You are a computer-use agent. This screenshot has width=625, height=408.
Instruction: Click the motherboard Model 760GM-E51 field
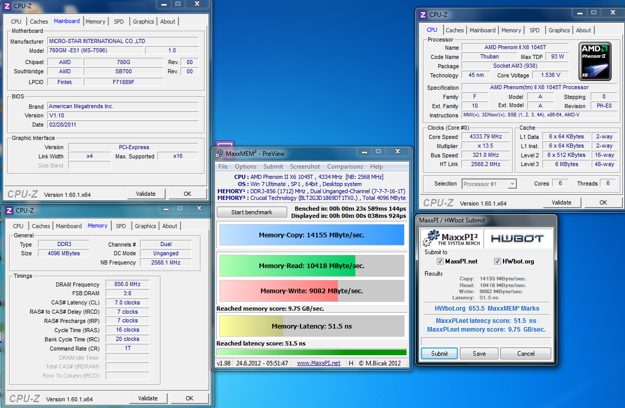95,50
